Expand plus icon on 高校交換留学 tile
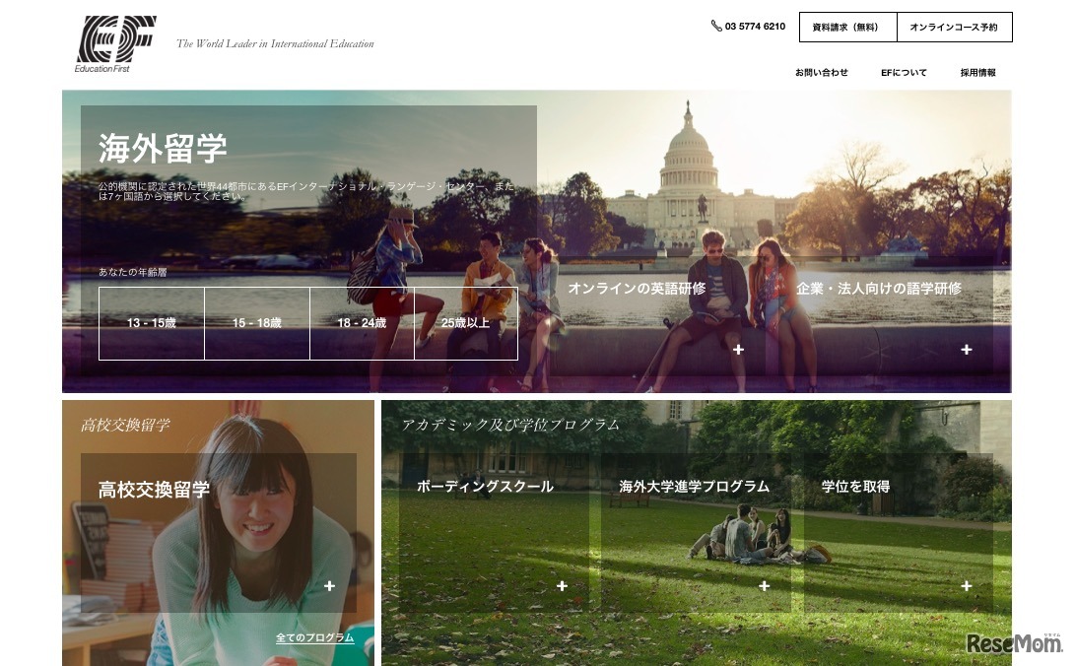This screenshot has width=1076, height=666. (x=329, y=586)
